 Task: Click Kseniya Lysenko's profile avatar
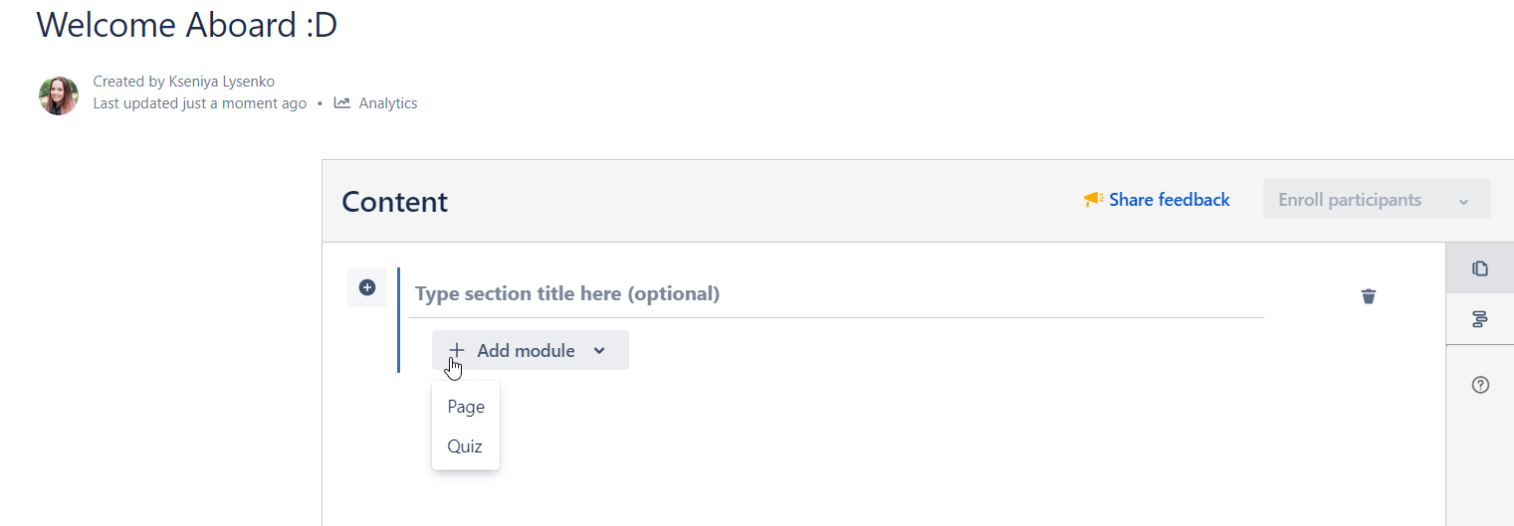tap(59, 95)
